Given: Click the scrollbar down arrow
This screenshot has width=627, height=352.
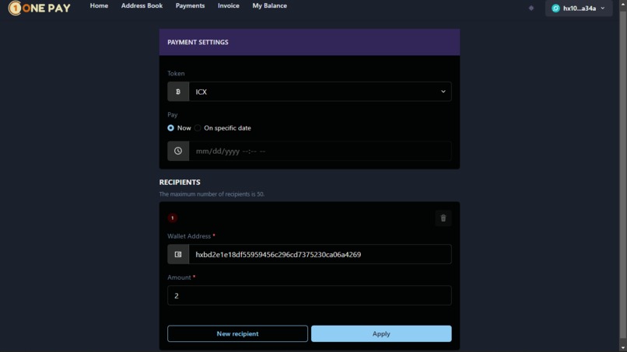Looking at the screenshot, I should [623, 349].
